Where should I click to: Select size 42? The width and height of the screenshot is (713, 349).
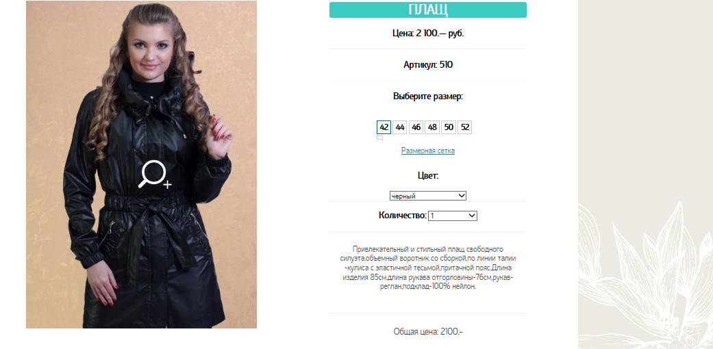[x=384, y=127]
